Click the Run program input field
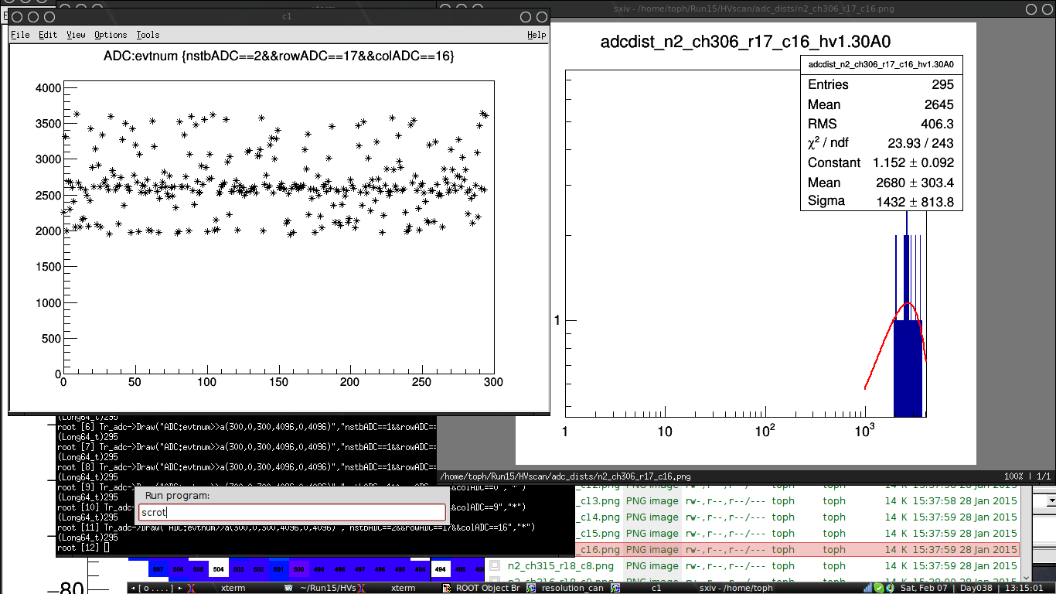The height and width of the screenshot is (594, 1056). point(293,512)
